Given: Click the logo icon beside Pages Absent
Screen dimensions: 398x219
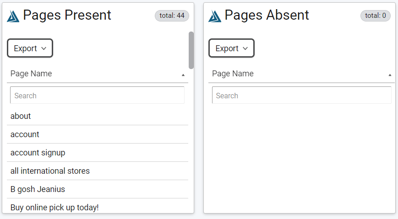Looking at the screenshot, I should coord(215,16).
